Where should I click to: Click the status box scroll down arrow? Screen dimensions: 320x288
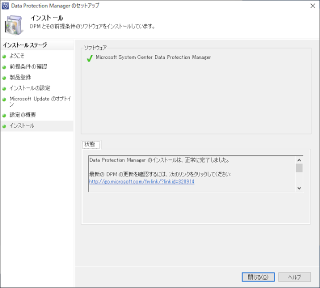[299, 188]
